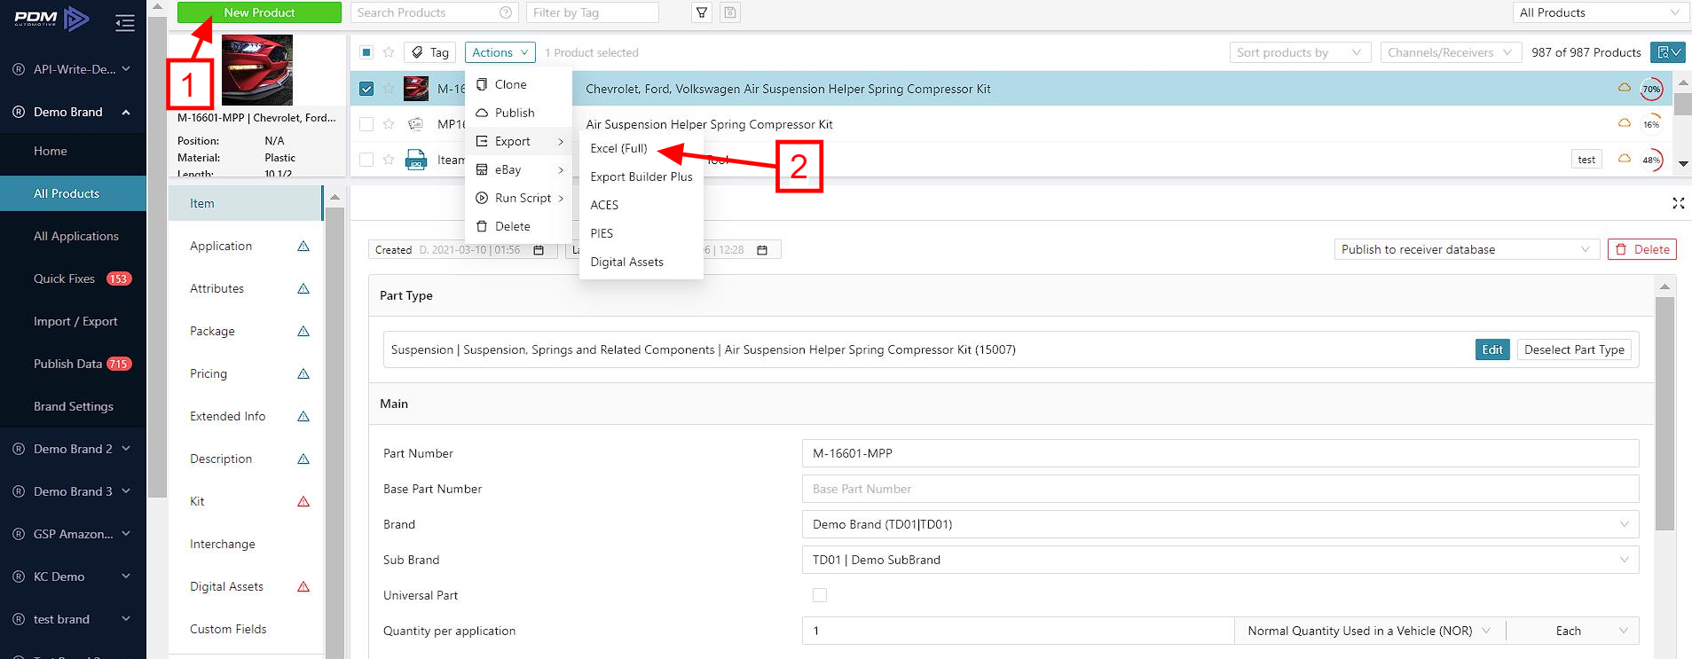Click the hamburger menu collapse icon
The image size is (1692, 659).
click(x=125, y=23)
